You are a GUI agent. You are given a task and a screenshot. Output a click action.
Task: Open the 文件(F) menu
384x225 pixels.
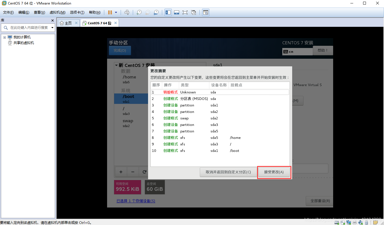tap(8, 12)
